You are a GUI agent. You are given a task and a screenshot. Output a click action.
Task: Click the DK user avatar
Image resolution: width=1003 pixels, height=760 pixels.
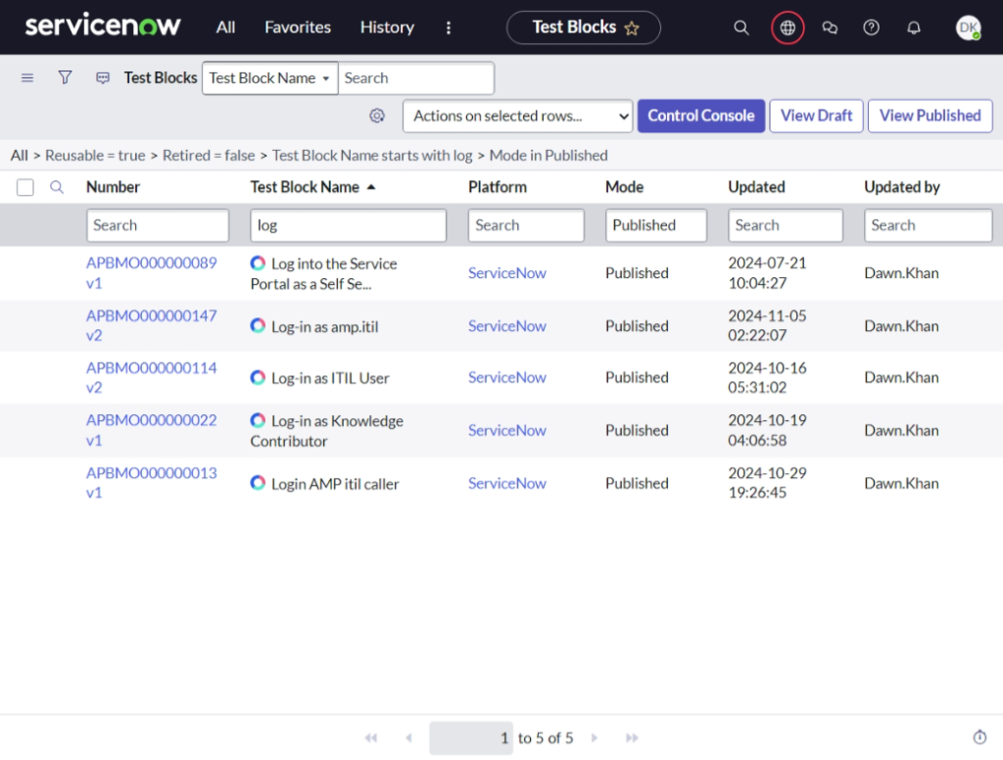[968, 27]
